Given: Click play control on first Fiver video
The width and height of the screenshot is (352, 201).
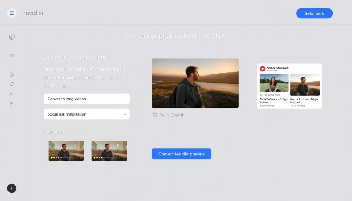Looking at the screenshot, I should [x=52, y=158].
